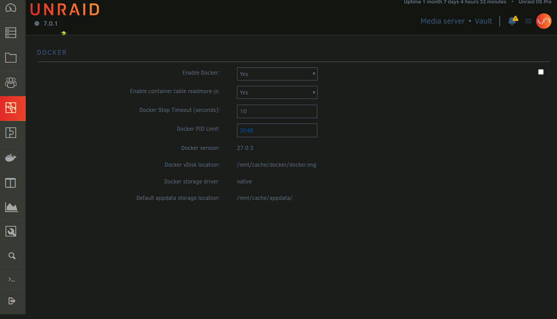Click the Docker PID Limit label
Viewport: 557px width, 319px height.
(198, 129)
